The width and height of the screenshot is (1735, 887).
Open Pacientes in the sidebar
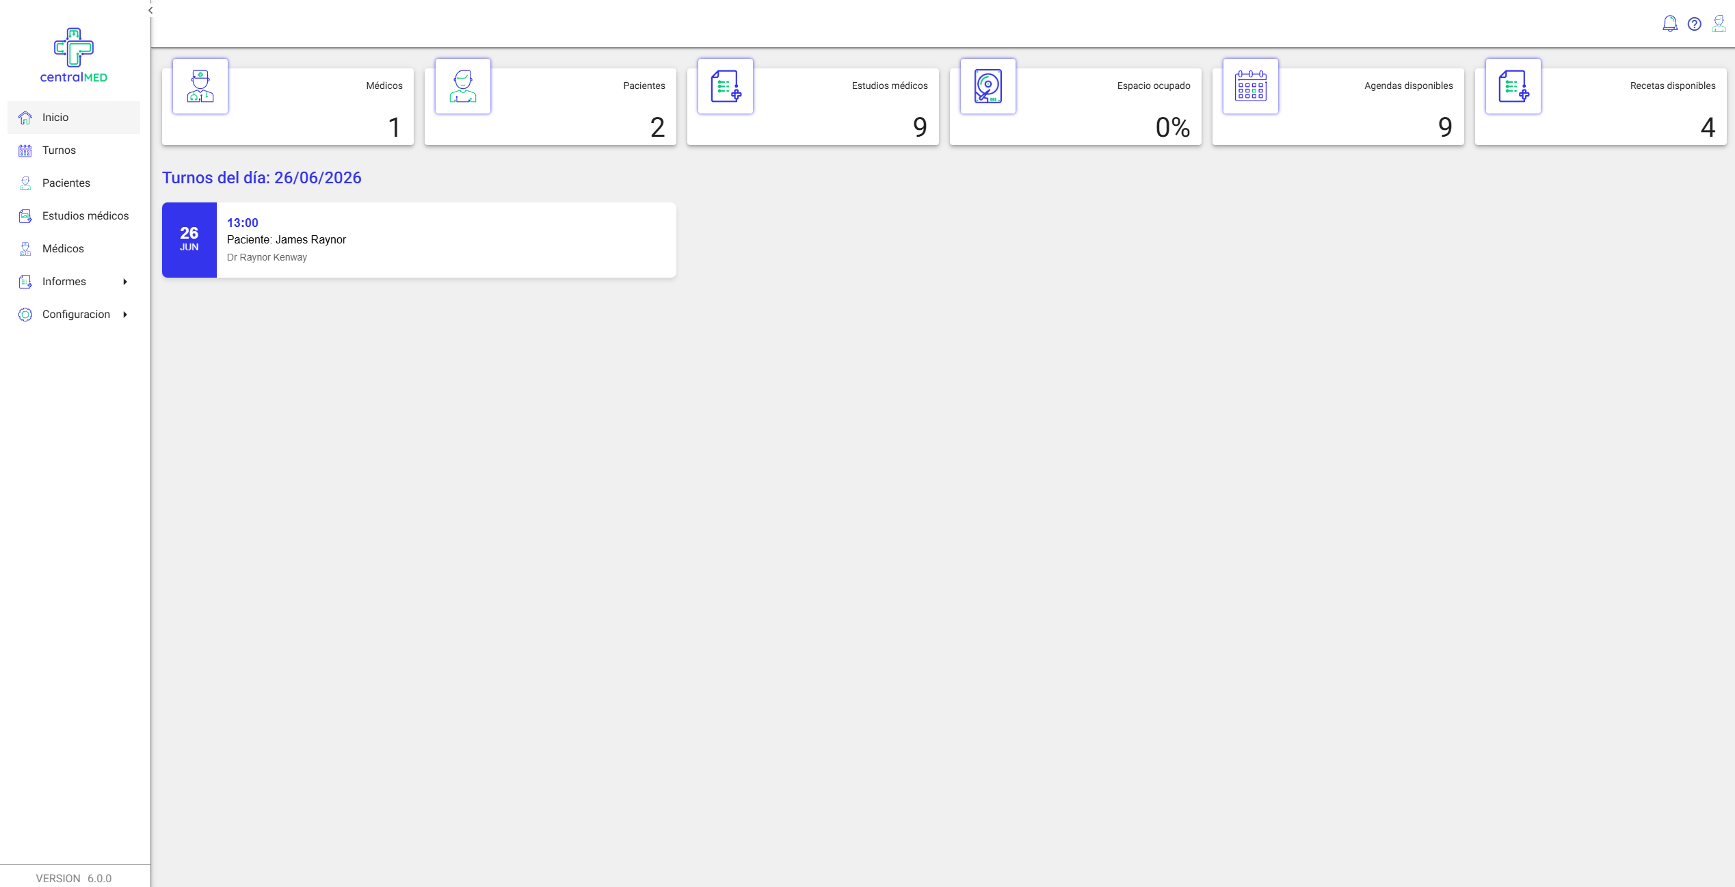[74, 183]
